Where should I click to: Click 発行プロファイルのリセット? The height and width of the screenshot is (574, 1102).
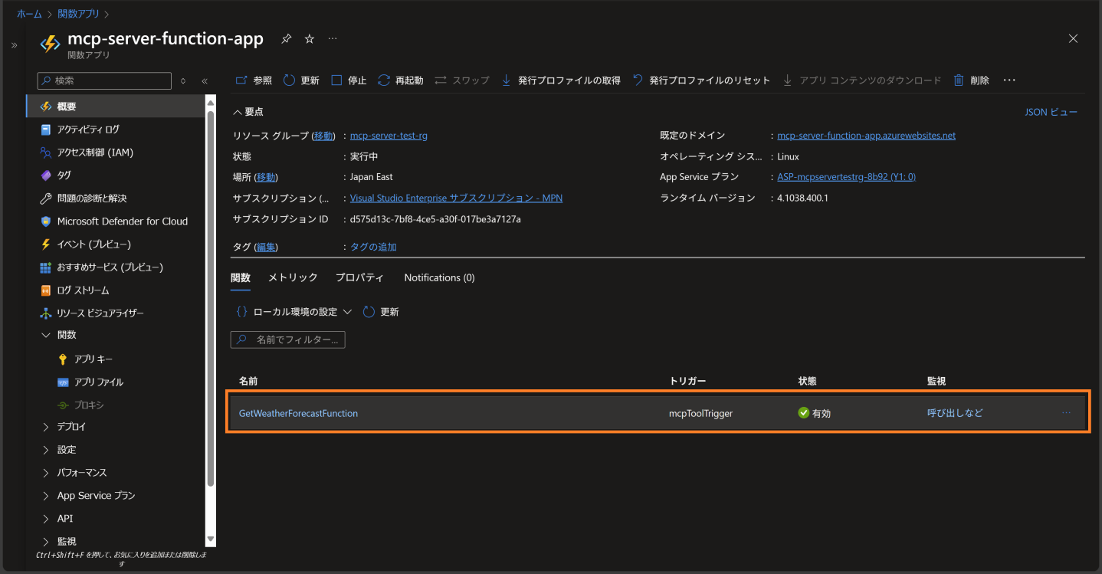click(x=701, y=80)
